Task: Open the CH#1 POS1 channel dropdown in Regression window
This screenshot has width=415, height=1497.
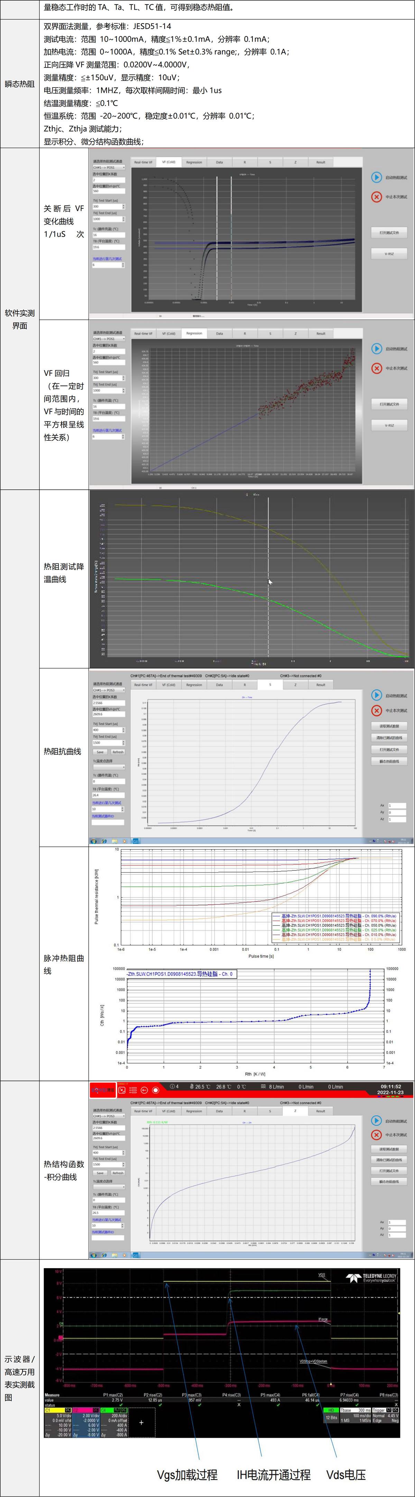Action: tap(109, 338)
